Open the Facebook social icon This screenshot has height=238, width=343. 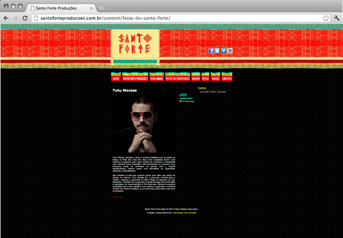pyautogui.click(x=211, y=51)
